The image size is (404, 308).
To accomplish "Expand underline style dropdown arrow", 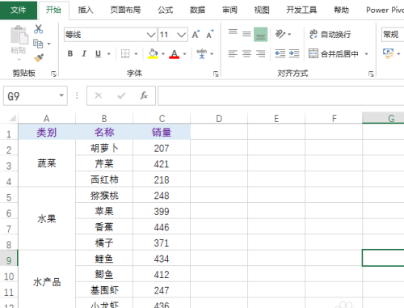I will 109,54.
